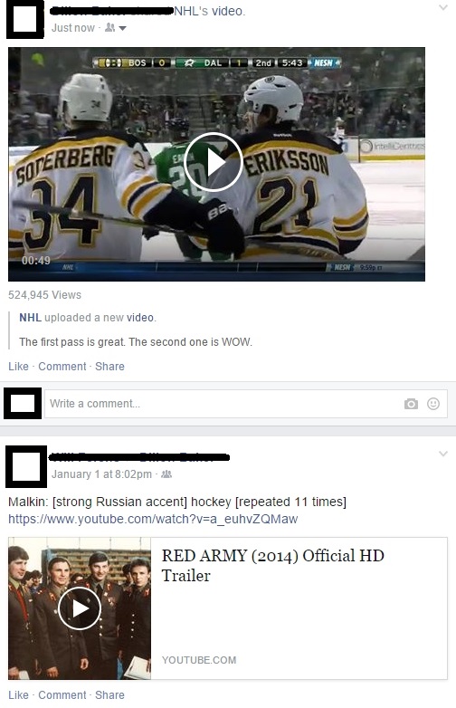Click the audience icon next to January 1 timestamp
The height and width of the screenshot is (708, 456).
coord(166,474)
